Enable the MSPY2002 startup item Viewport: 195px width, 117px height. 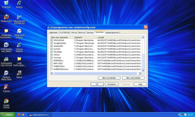click(x=52, y=64)
